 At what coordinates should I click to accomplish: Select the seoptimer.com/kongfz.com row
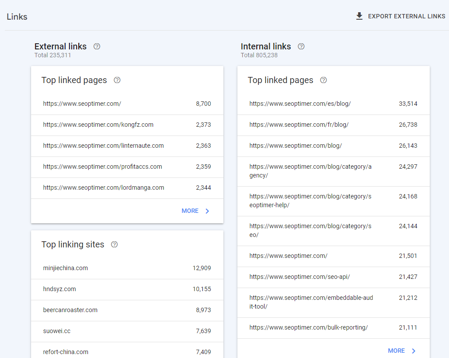(127, 125)
